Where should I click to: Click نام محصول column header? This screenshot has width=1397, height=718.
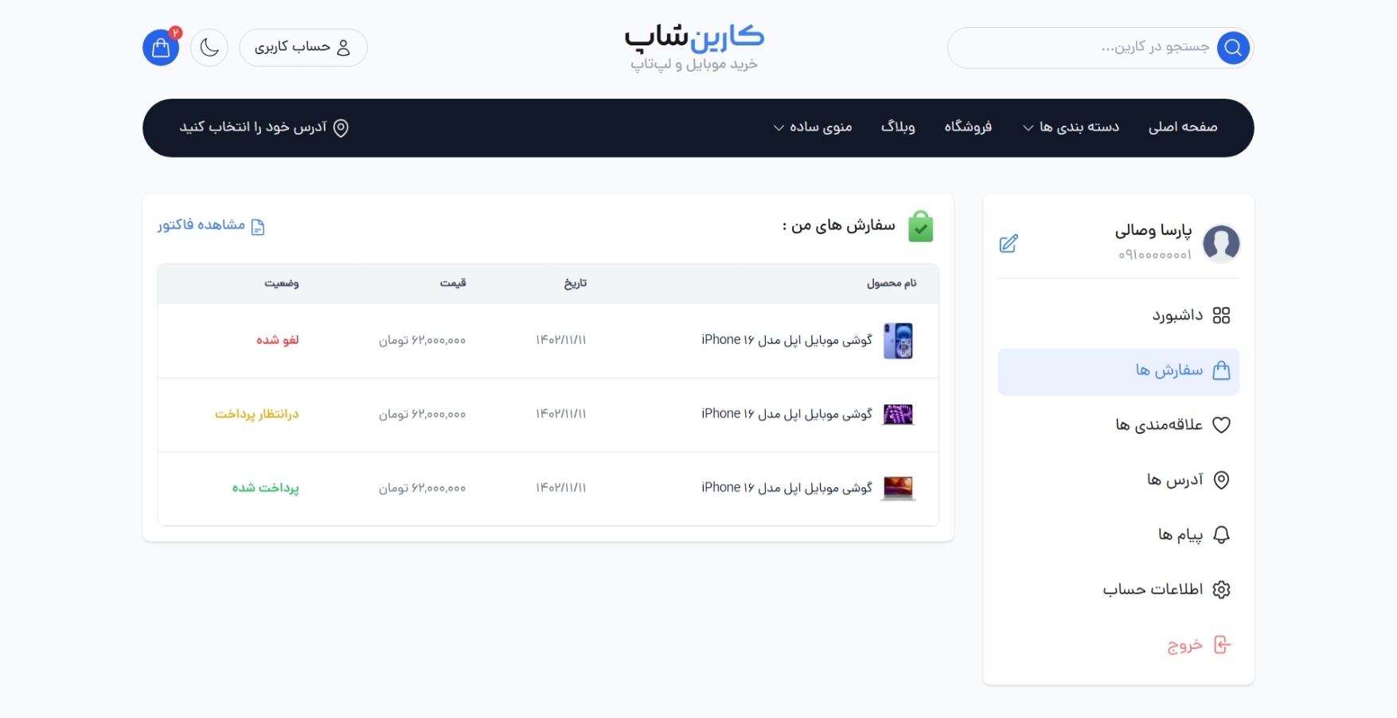892,283
